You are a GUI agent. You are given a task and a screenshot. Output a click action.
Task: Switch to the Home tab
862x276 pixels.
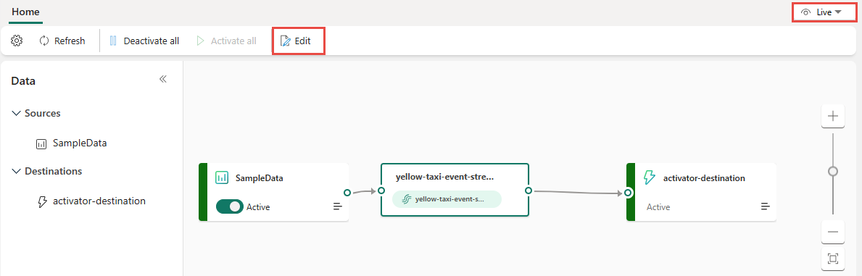tap(25, 12)
